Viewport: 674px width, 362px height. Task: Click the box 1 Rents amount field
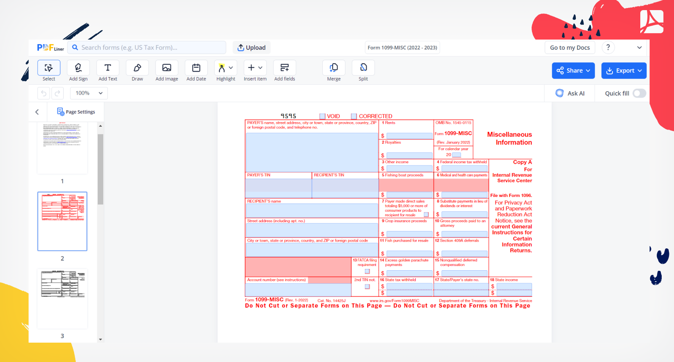(x=409, y=136)
